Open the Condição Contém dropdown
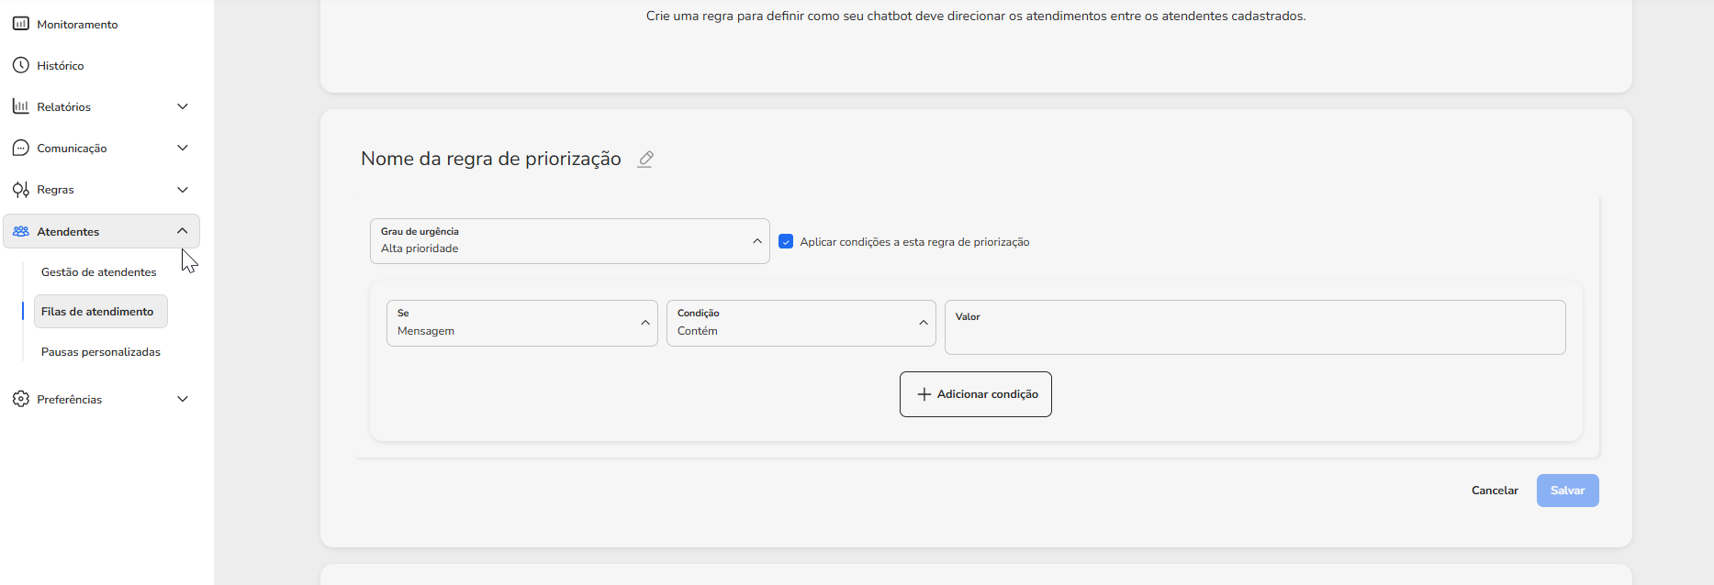 tap(801, 323)
